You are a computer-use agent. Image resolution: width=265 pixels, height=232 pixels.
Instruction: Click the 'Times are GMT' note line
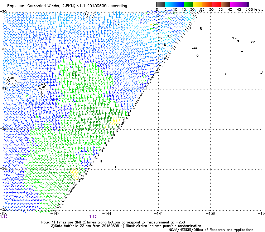pos(113,222)
